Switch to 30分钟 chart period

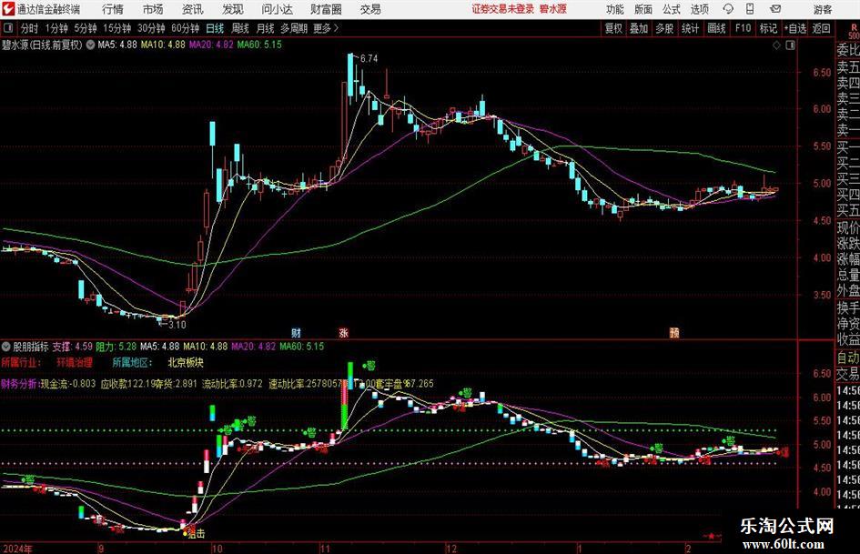(x=151, y=28)
